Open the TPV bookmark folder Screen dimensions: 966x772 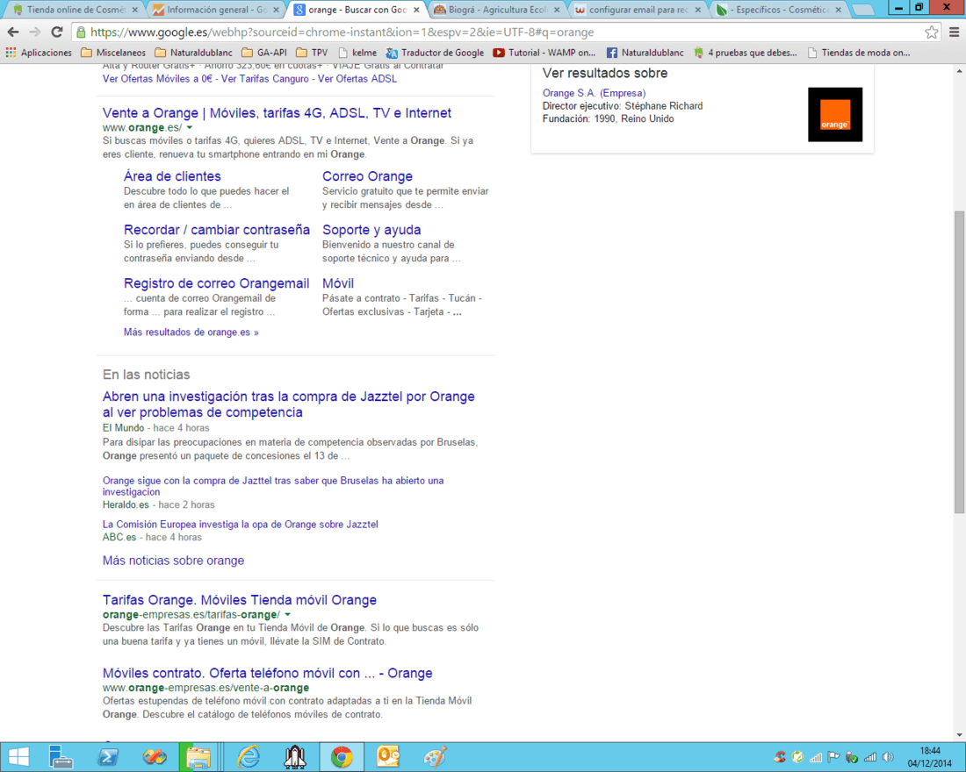click(x=312, y=53)
